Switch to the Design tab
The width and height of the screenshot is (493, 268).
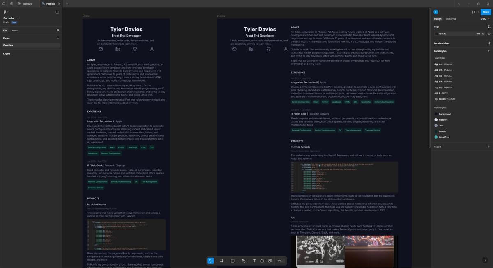tap(438, 19)
